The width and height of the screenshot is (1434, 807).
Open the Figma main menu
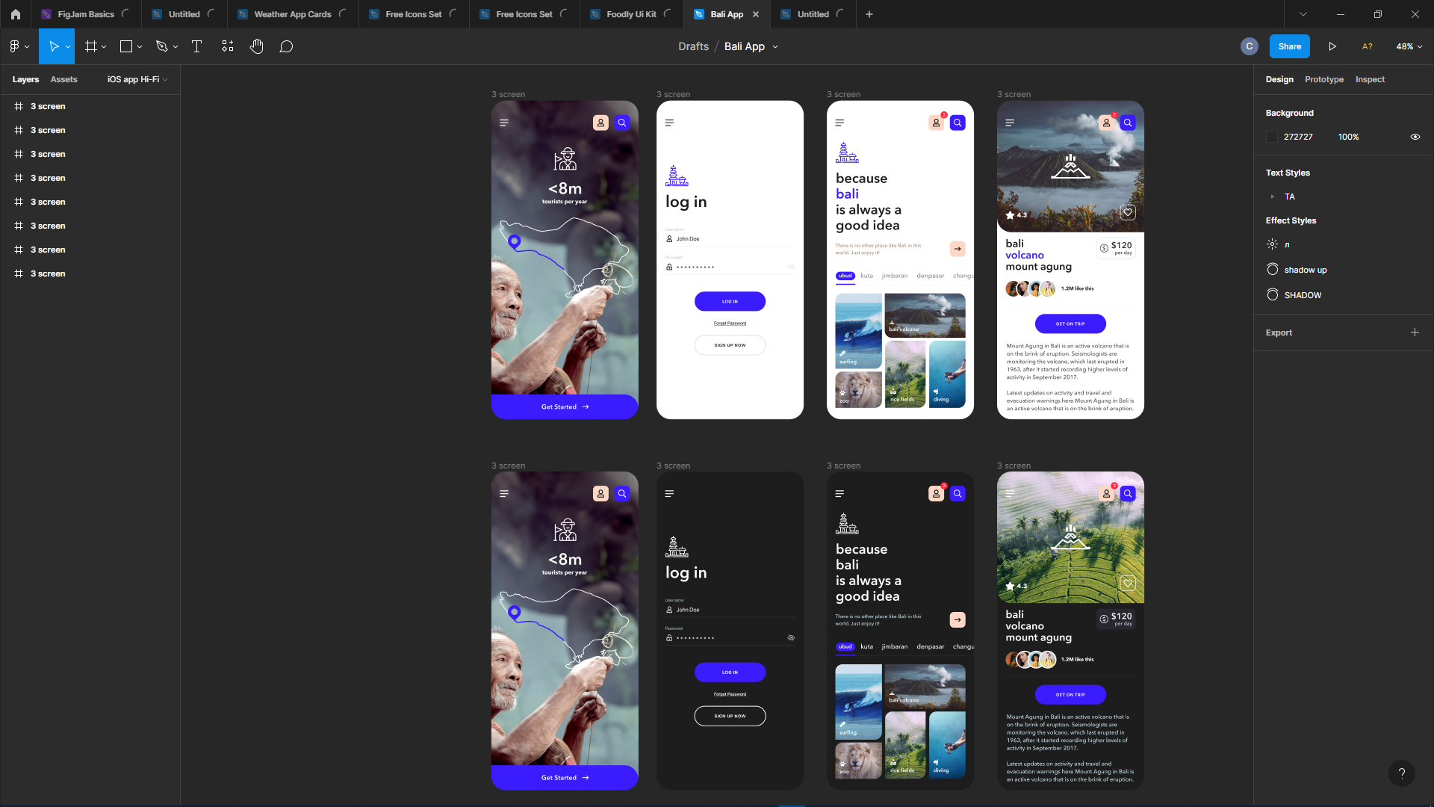(x=14, y=46)
